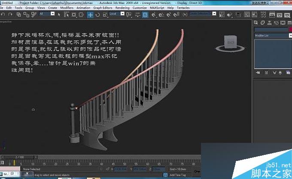Open the Tools menu
Image resolution: width=292 pixels, height=179 pixels.
coord(18,8)
